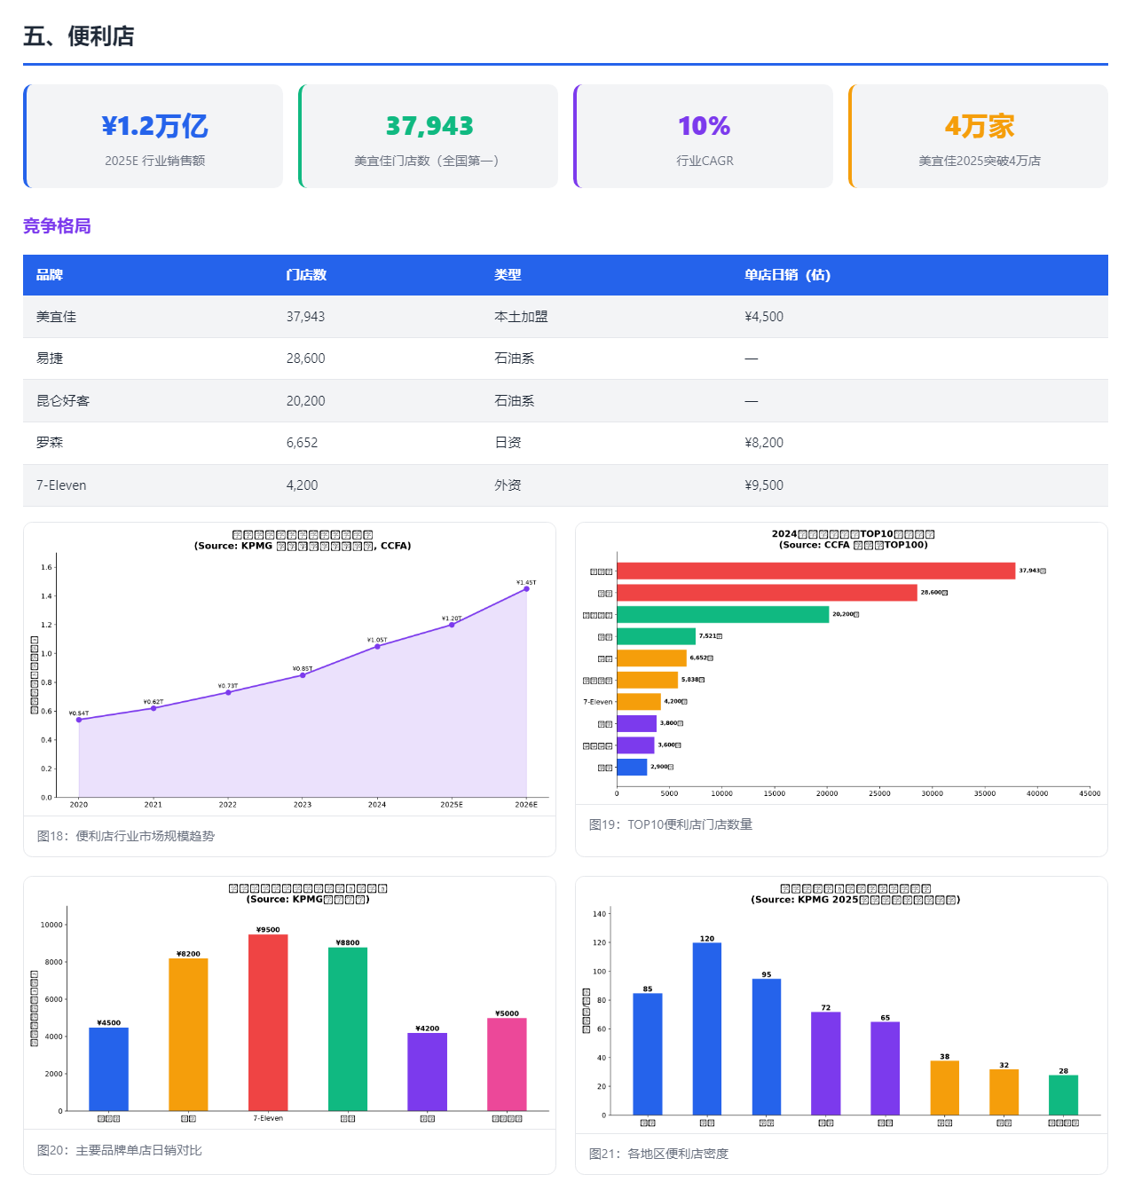Click the ¥0.85T point on the line chart
The image size is (1126, 1190).
[303, 675]
